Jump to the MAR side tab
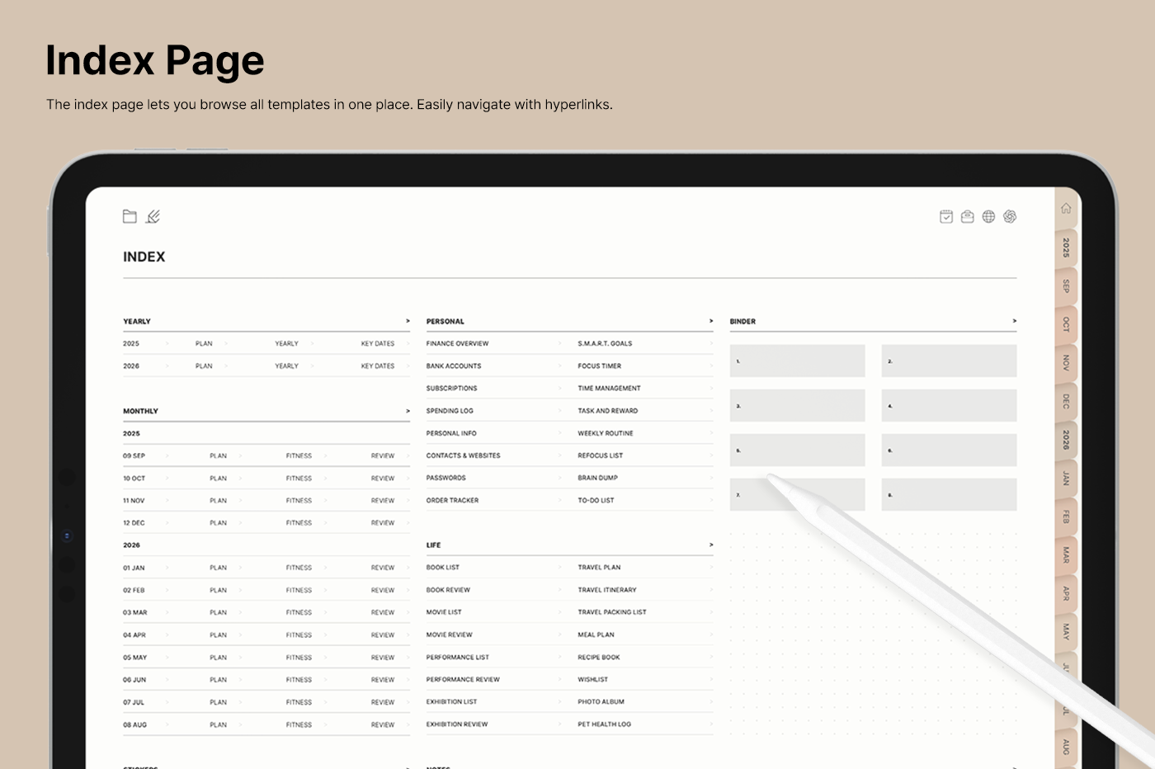The width and height of the screenshot is (1155, 769). pyautogui.click(x=1066, y=555)
